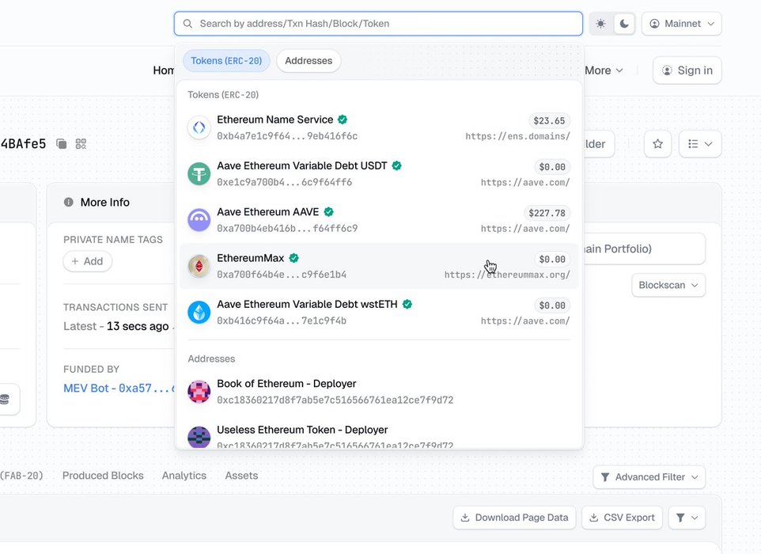
Task: Open the Blockscan dropdown
Action: (x=668, y=285)
